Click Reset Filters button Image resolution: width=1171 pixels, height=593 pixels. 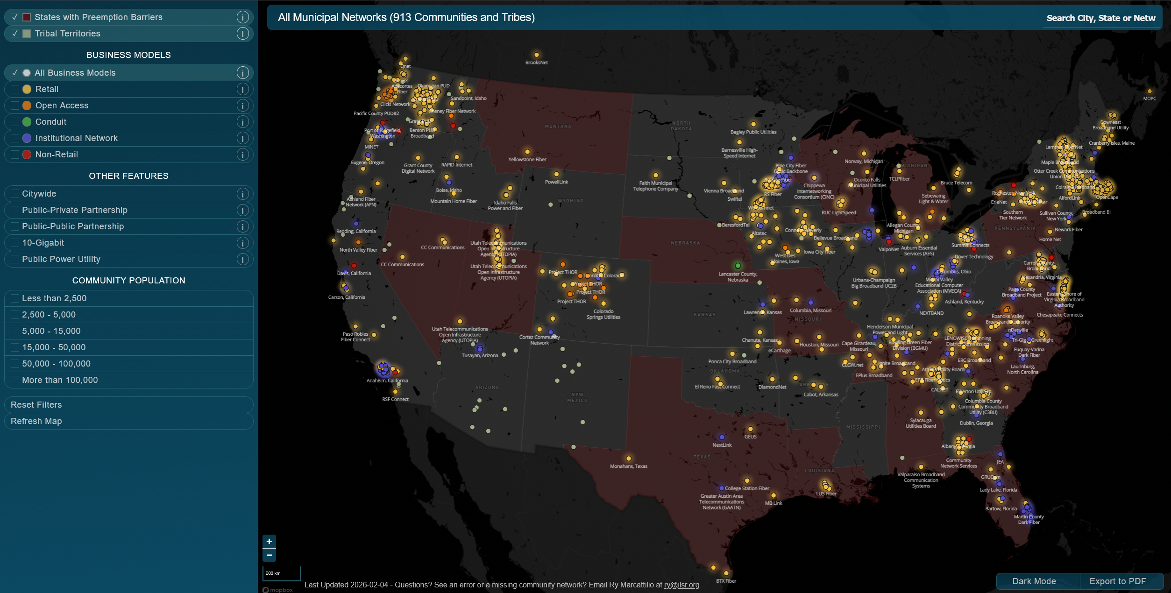(36, 405)
